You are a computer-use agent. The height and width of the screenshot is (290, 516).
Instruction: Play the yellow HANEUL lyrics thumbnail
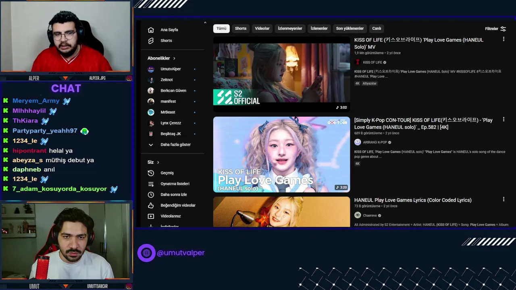tap(281, 212)
